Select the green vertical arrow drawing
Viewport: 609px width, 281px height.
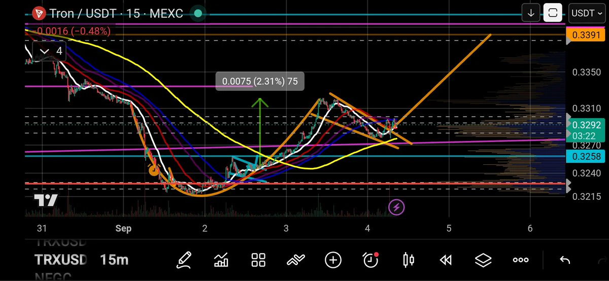click(x=260, y=132)
